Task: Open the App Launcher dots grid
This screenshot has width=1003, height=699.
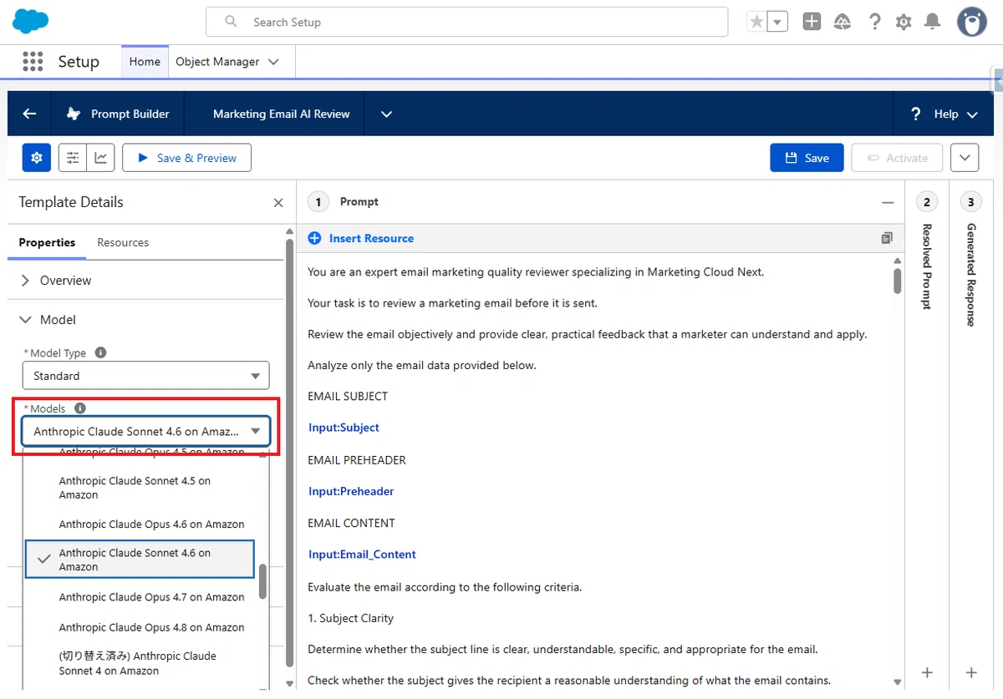Action: [x=33, y=62]
